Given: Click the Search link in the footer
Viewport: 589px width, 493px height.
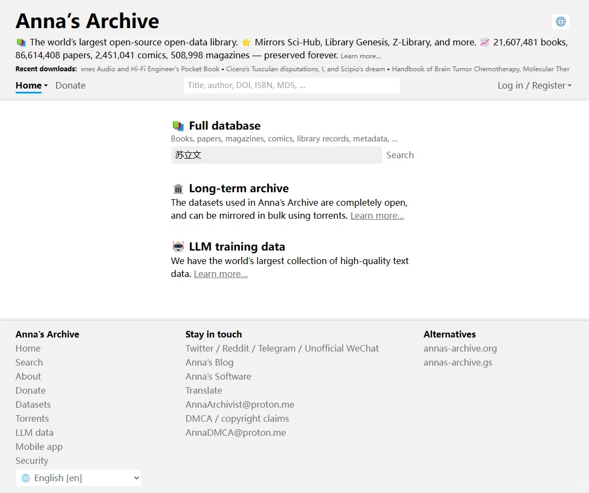Looking at the screenshot, I should [29, 362].
